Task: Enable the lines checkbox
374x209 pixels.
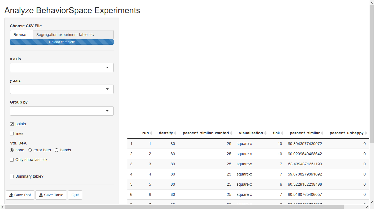Action: (x=12, y=134)
